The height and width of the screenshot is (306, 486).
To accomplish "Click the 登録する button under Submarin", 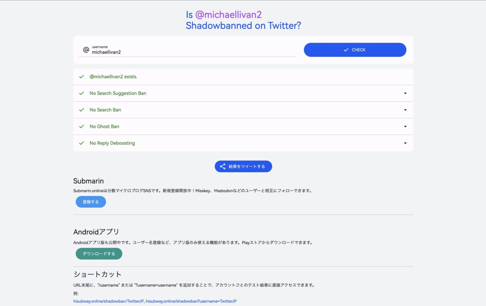I will pyautogui.click(x=90, y=202).
